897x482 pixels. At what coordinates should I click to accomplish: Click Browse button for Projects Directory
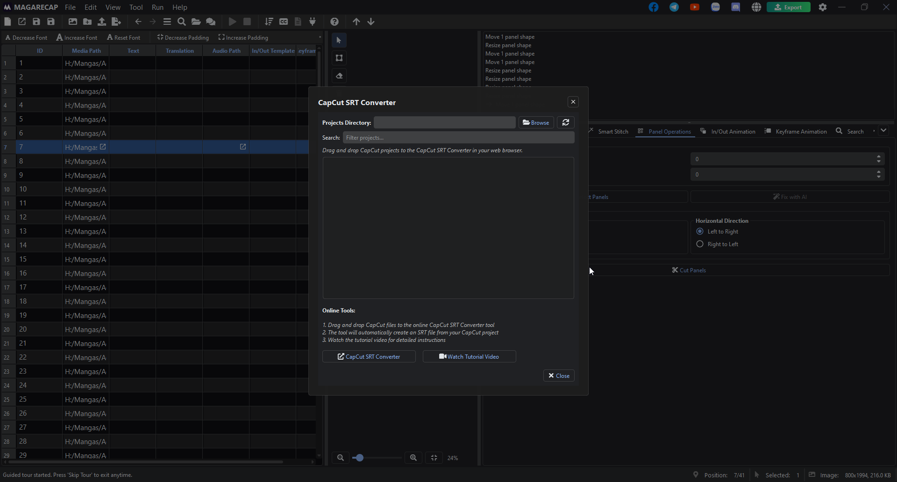pyautogui.click(x=536, y=122)
